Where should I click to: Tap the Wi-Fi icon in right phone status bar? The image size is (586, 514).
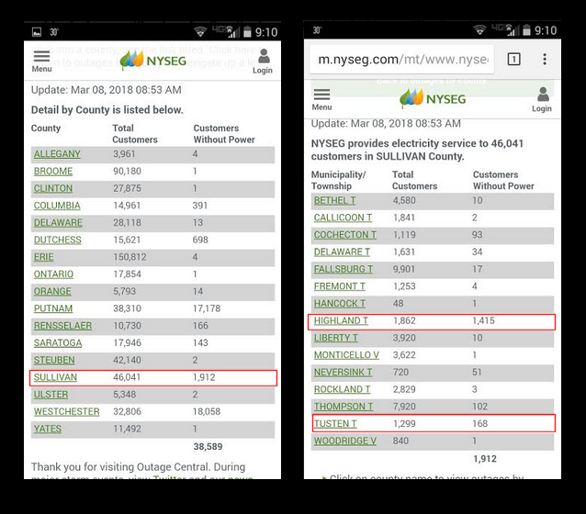coord(479,30)
